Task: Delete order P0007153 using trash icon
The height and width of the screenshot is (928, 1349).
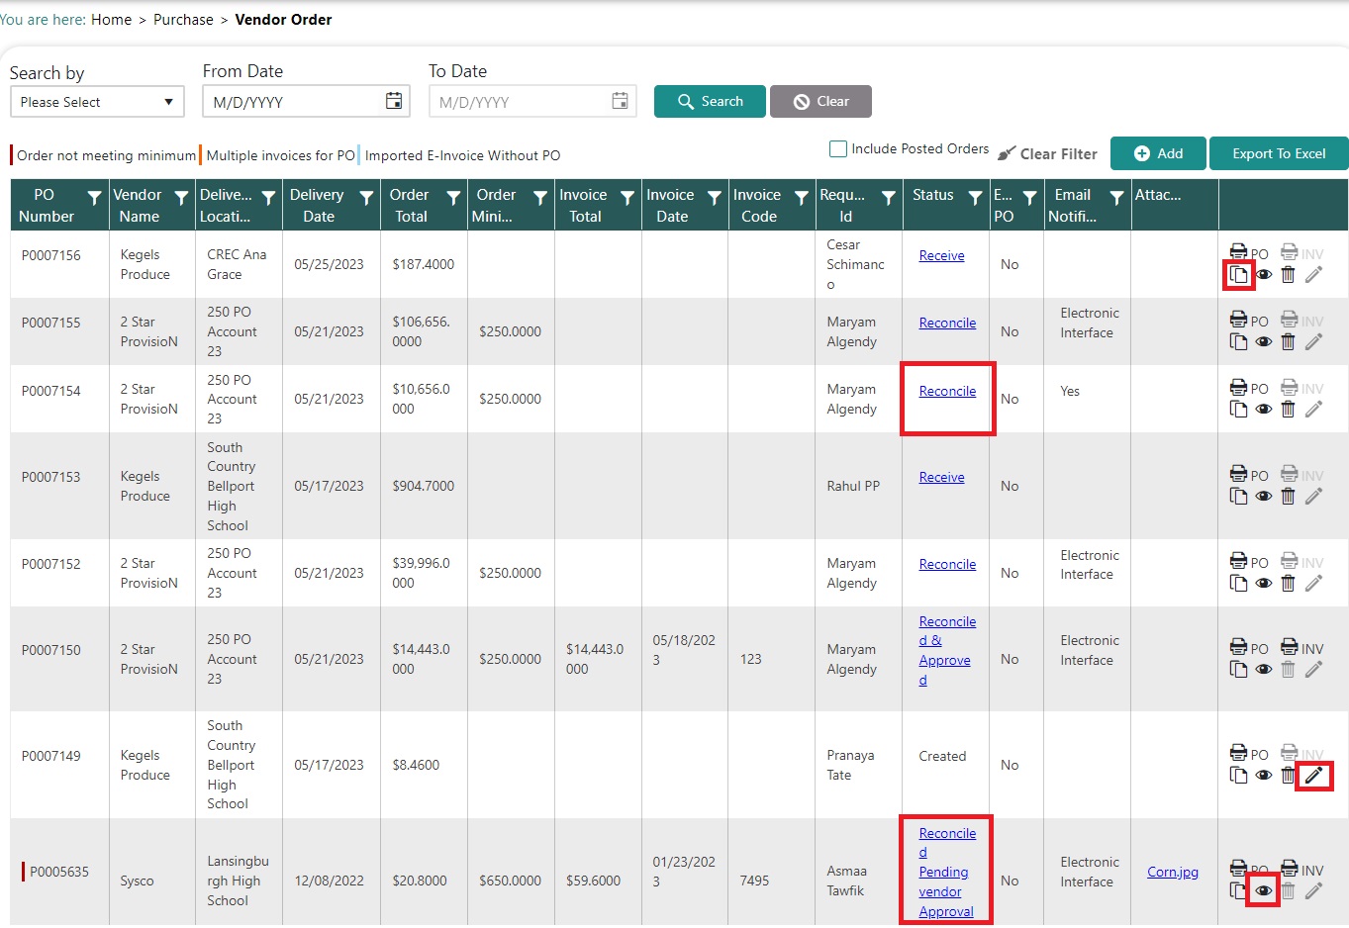Action: point(1288,497)
